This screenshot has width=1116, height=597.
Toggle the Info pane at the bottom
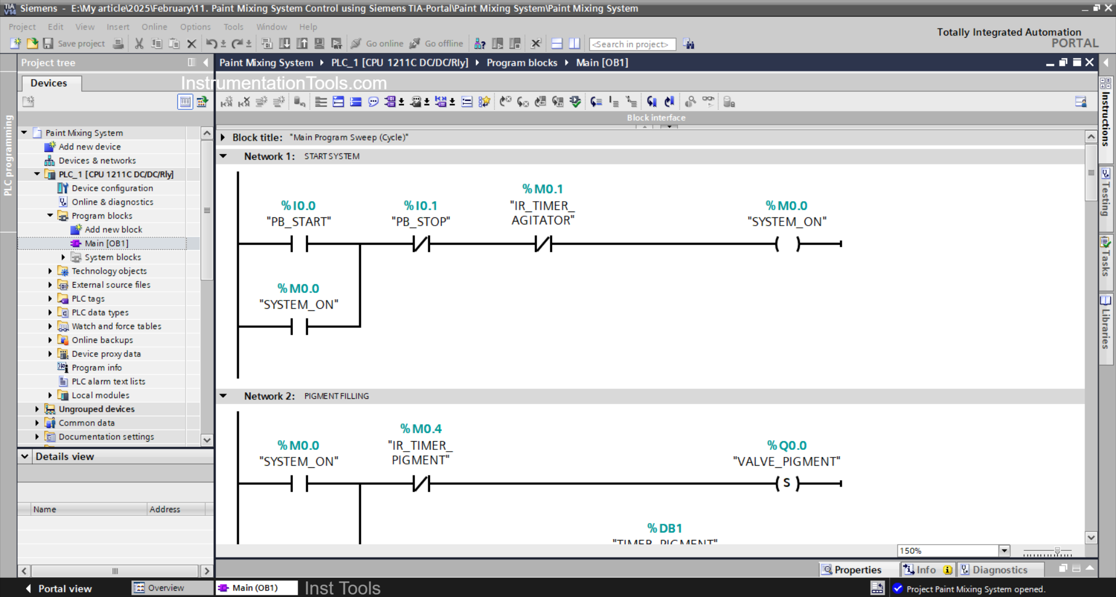925,570
